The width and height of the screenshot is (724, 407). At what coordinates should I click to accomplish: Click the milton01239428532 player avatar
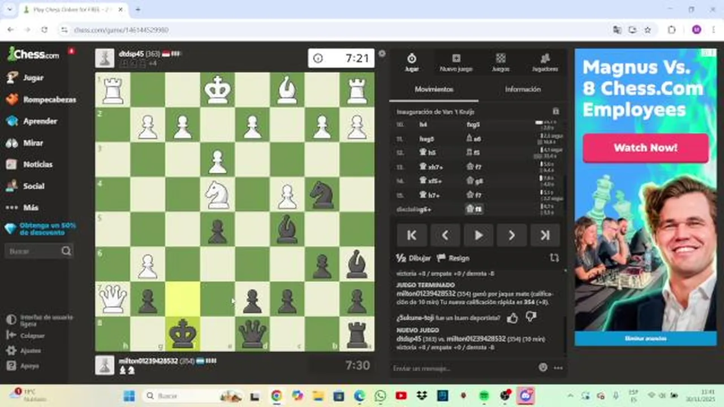point(105,365)
